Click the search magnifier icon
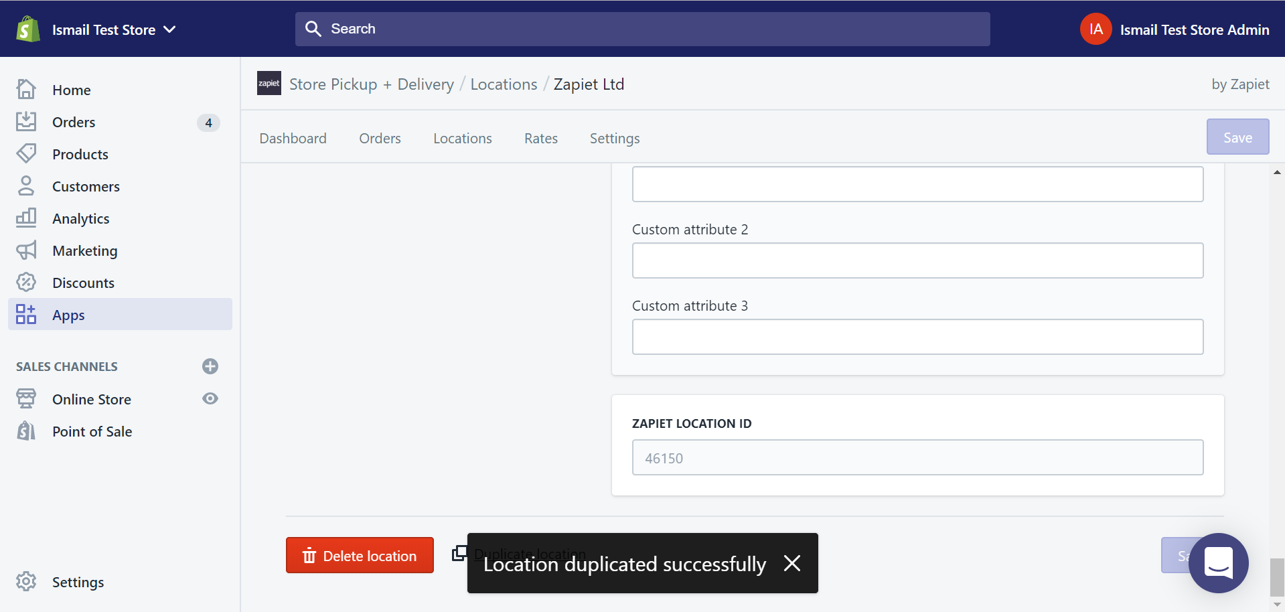1285x612 pixels. (x=313, y=29)
